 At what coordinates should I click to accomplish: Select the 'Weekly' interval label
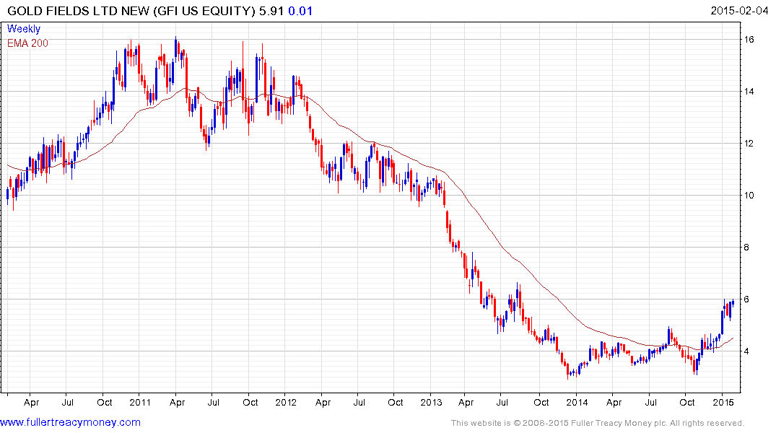click(x=24, y=29)
